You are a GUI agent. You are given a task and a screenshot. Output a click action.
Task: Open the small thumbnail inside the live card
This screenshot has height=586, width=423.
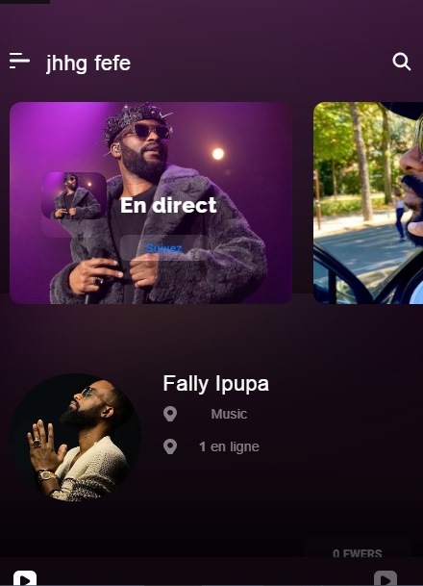[74, 195]
